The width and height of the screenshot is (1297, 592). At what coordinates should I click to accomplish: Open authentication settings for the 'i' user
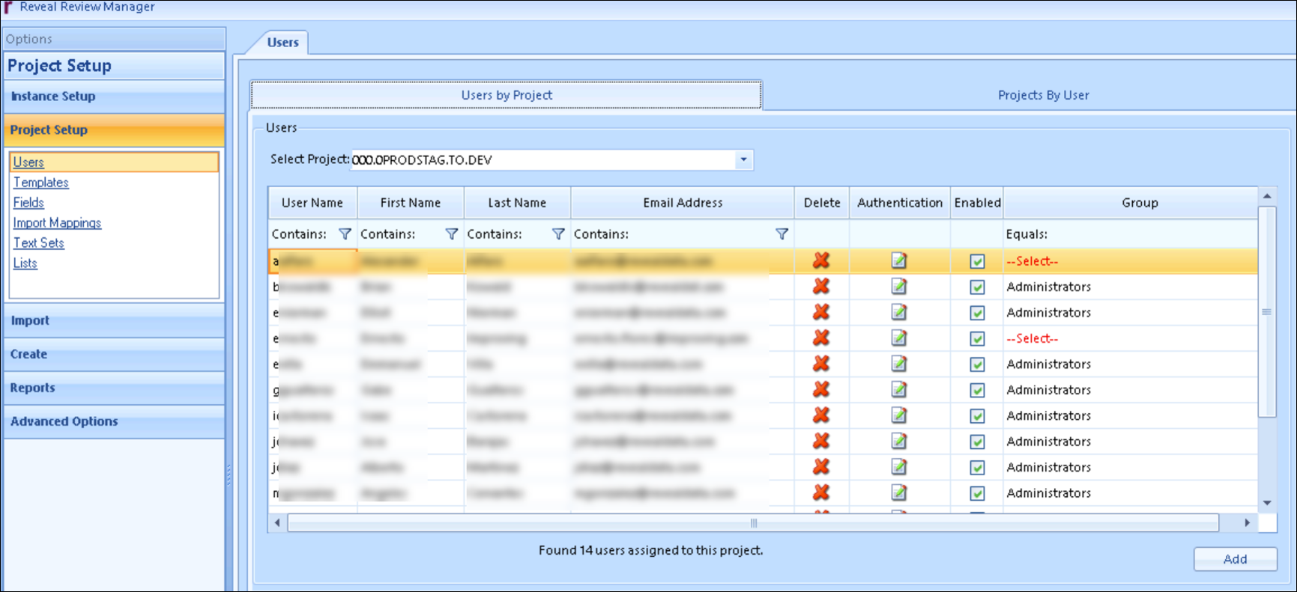pyautogui.click(x=899, y=415)
